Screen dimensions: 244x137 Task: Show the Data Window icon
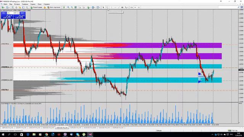pyautogui.click(x=16, y=7)
